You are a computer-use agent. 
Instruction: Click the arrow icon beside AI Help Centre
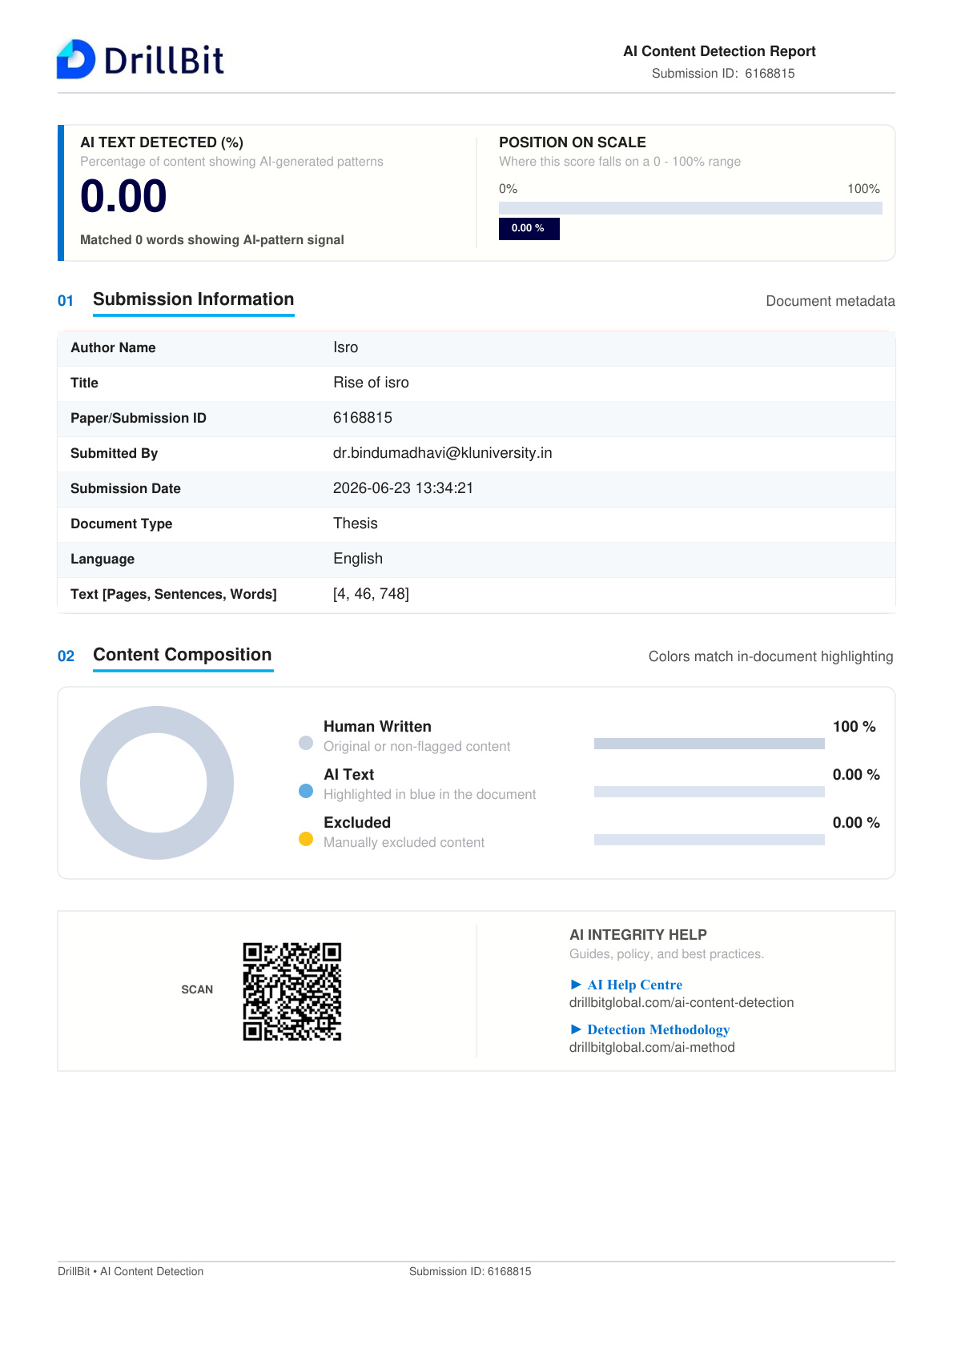pos(576,985)
